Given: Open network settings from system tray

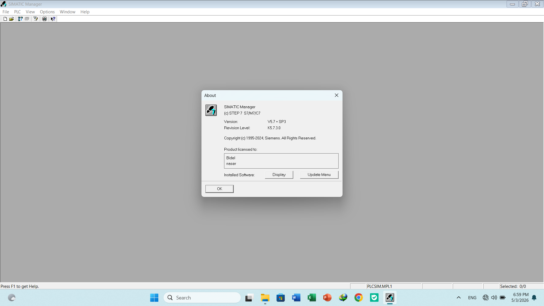Looking at the screenshot, I should [486, 298].
